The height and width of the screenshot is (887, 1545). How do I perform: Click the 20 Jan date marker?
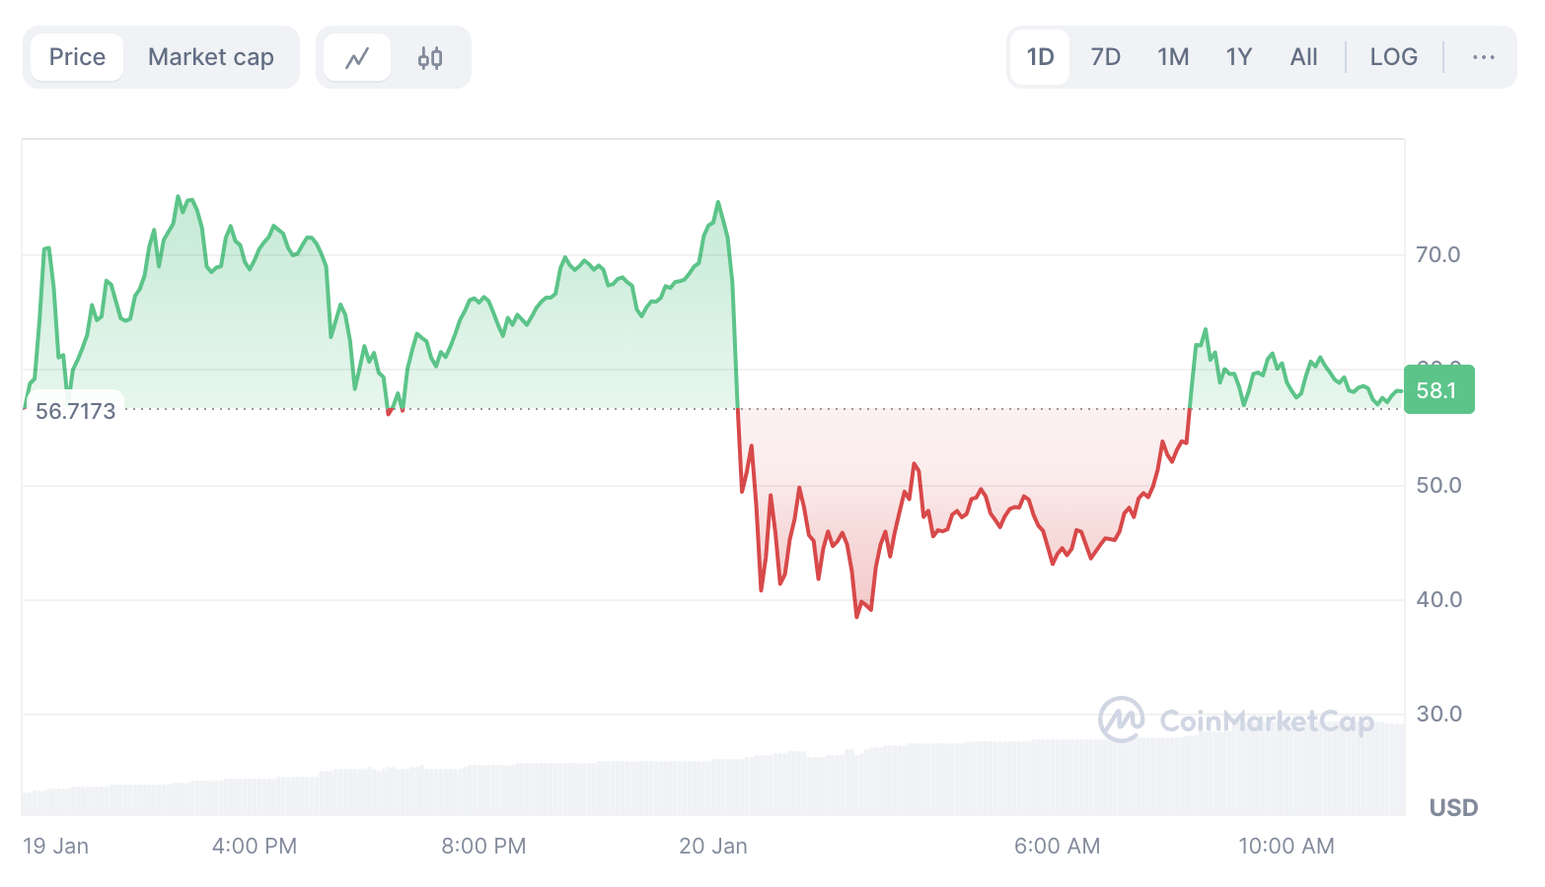[x=712, y=846]
